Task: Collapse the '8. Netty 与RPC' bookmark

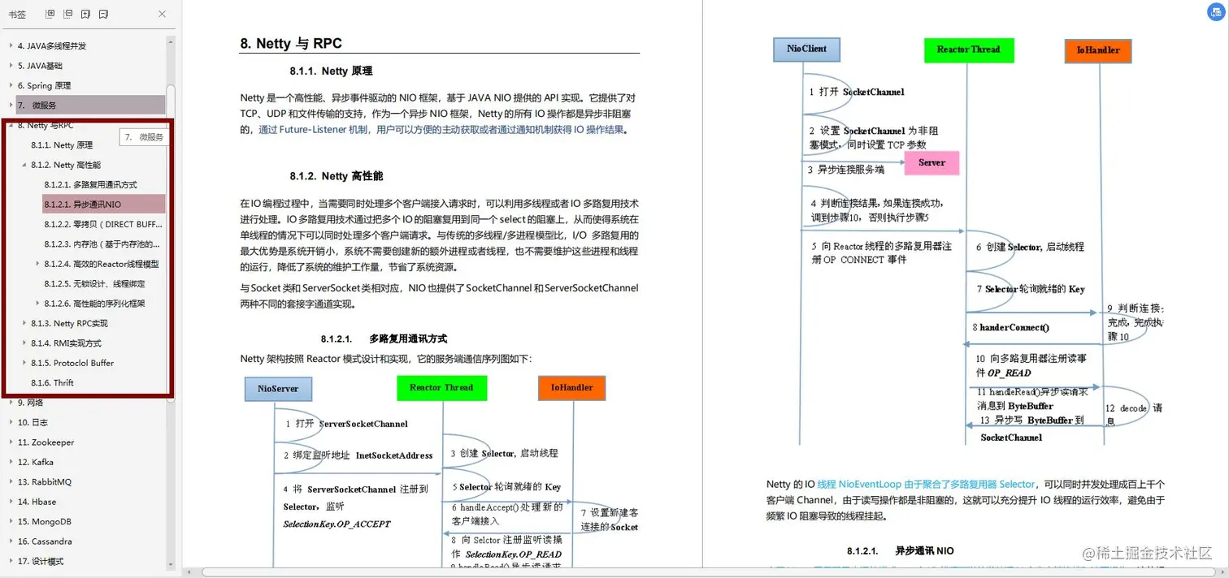Action: pyautogui.click(x=11, y=125)
